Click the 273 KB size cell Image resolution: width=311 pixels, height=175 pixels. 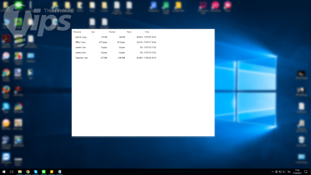(x=104, y=37)
